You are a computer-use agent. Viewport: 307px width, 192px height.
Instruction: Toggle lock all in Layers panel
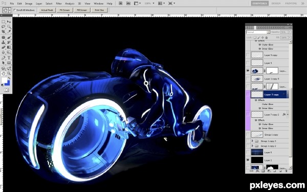pyautogui.click(x=267, y=37)
